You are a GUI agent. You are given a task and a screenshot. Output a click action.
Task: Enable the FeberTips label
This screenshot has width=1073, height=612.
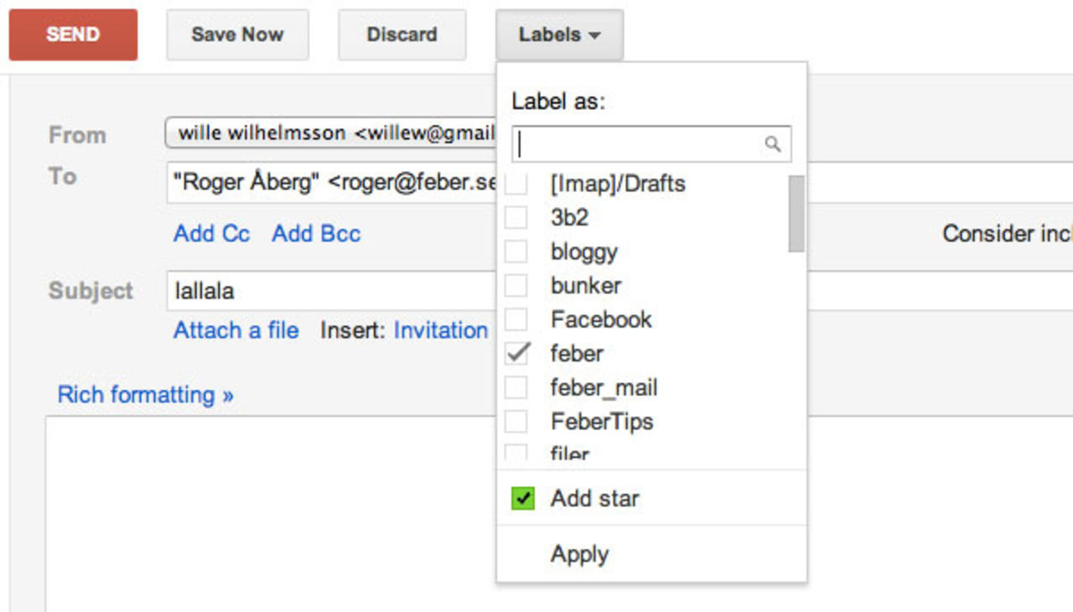pos(516,422)
